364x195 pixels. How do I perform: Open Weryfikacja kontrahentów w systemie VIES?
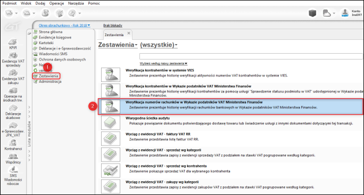tap(160, 70)
